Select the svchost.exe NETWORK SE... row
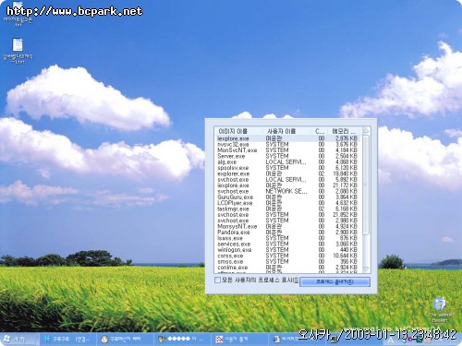The height and width of the screenshot is (346, 462). [288, 191]
